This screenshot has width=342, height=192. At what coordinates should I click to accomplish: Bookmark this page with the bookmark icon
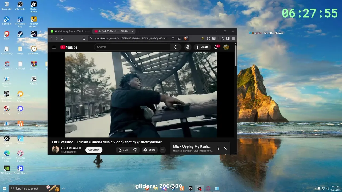coord(84,38)
